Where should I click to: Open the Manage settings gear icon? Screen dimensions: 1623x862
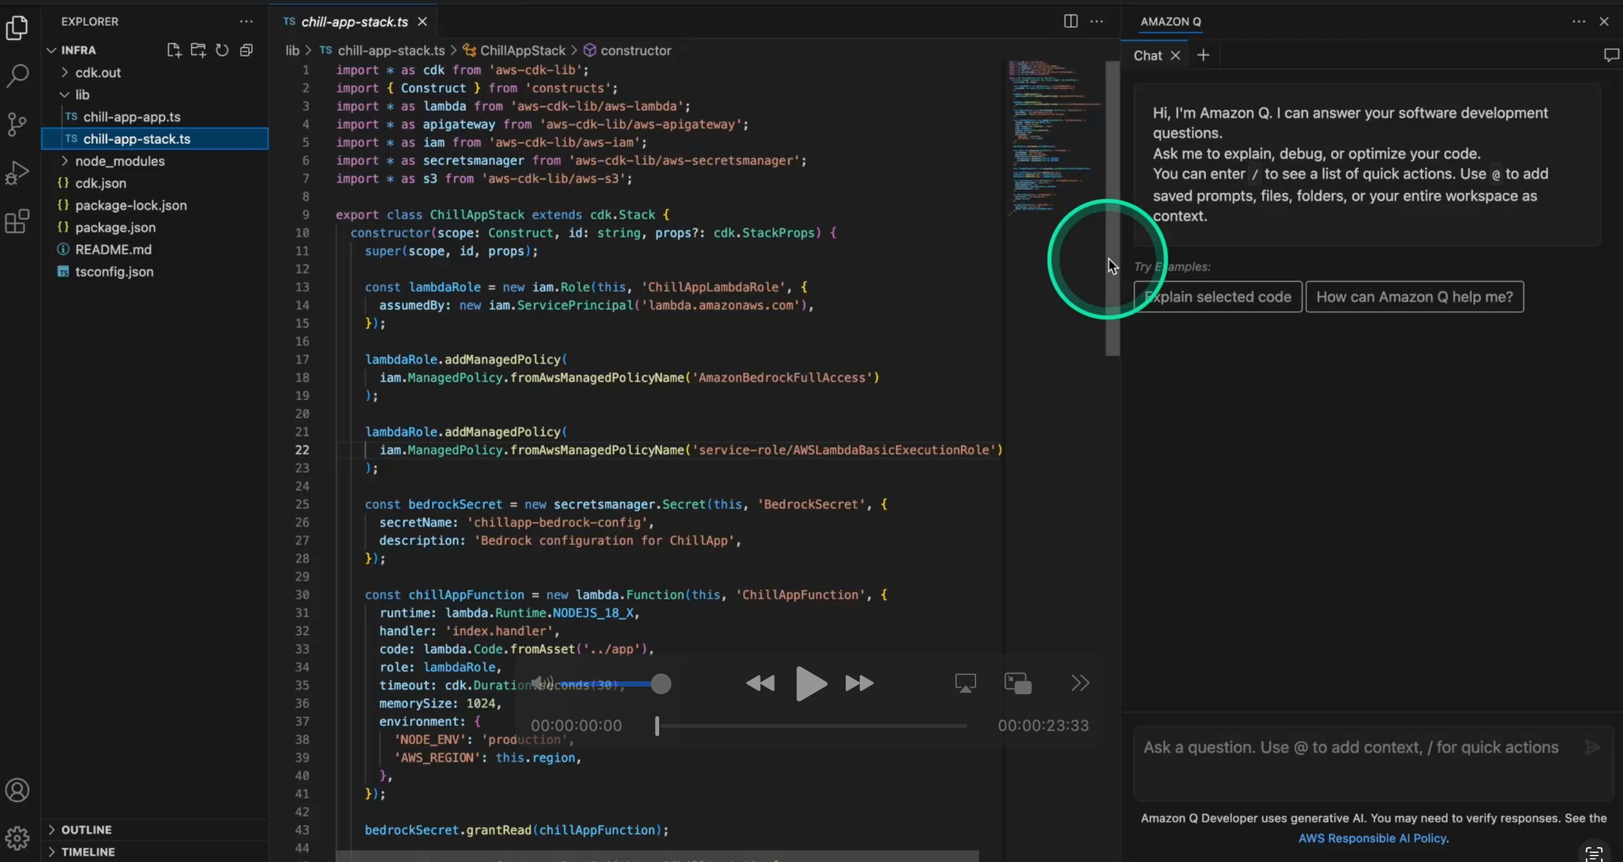tap(17, 838)
